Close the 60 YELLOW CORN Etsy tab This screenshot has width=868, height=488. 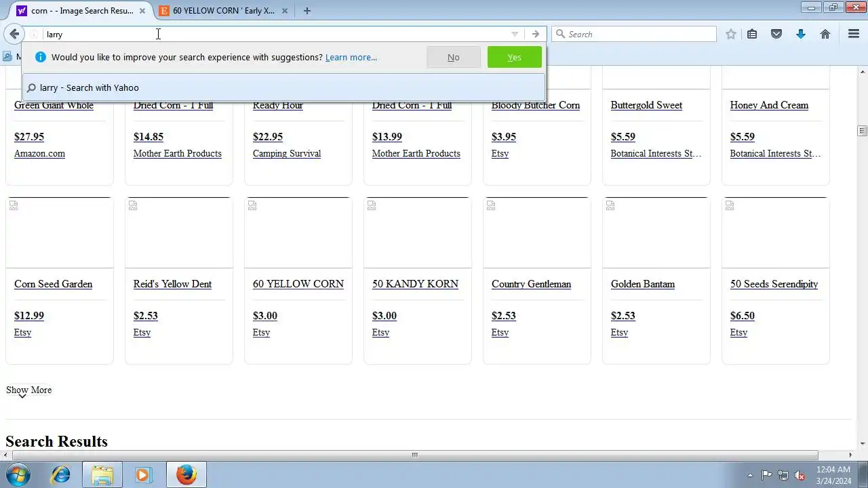(x=284, y=11)
